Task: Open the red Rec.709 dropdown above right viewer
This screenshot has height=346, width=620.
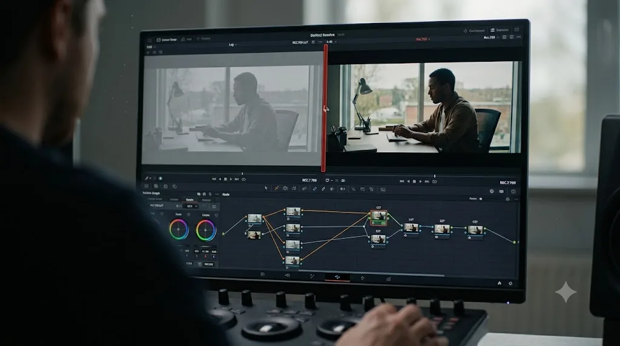Action: point(423,39)
